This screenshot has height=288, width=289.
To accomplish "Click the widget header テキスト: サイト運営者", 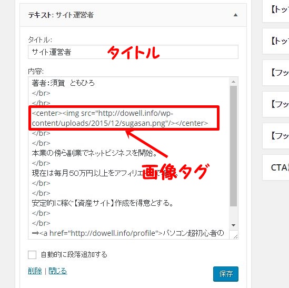I will click(x=133, y=15).
